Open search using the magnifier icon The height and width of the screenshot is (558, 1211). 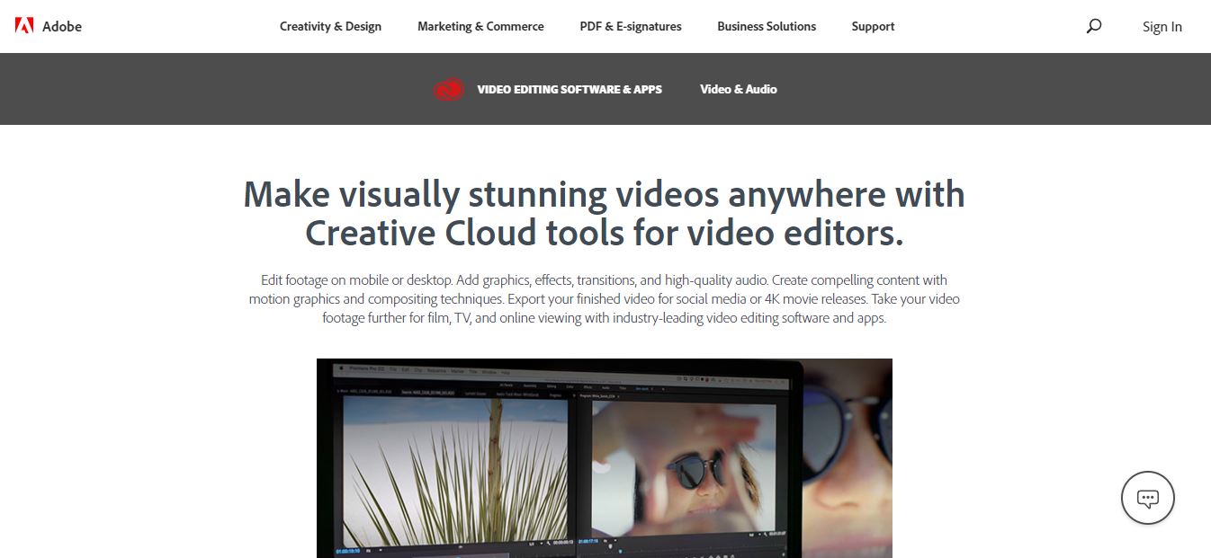tap(1093, 26)
